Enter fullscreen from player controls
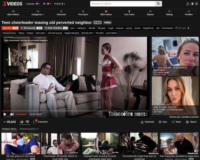Image resolution: width=200 pixels, height=160 pixels. [146, 114]
